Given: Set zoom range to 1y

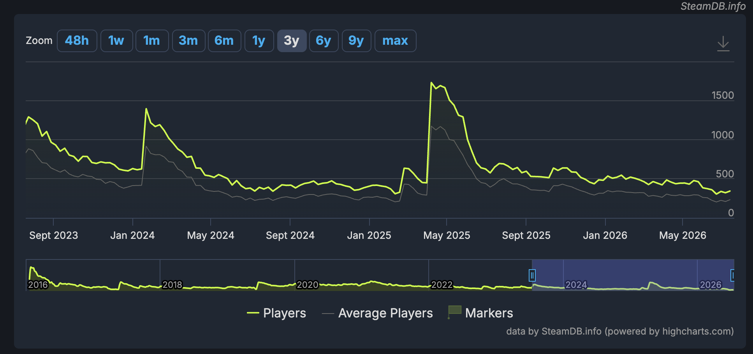Looking at the screenshot, I should (259, 41).
